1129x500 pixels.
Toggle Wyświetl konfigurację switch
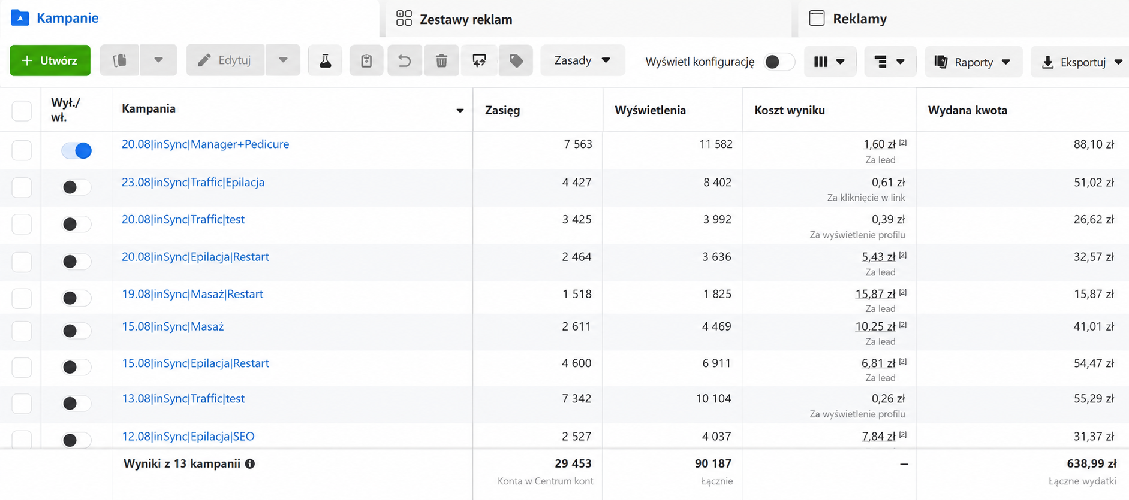click(x=779, y=62)
